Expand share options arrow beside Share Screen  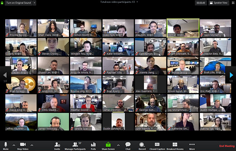(x=118, y=145)
